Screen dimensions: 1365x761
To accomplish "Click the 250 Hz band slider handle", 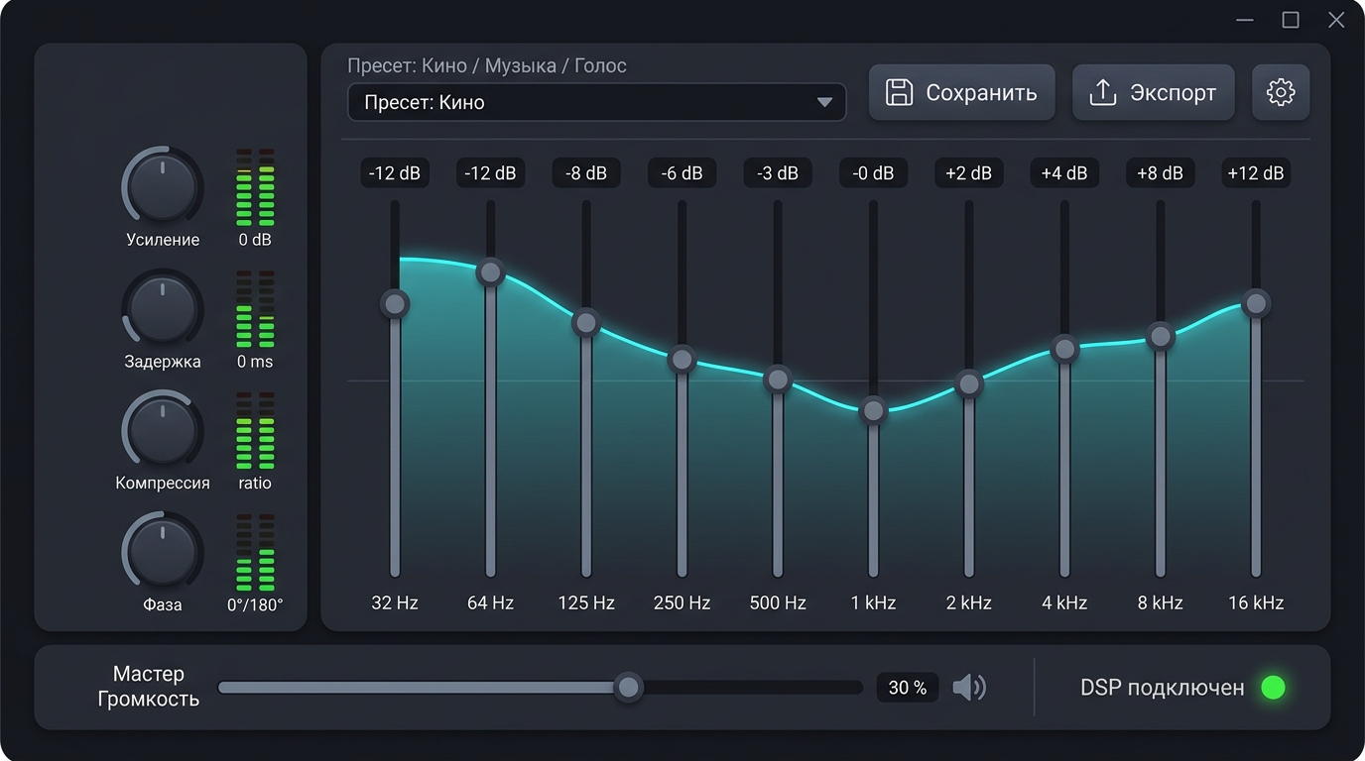I will click(x=682, y=359).
